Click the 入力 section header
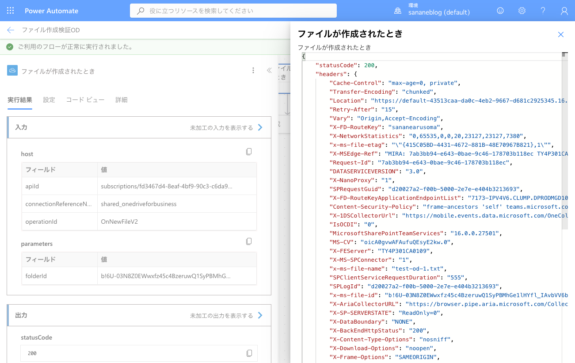The height and width of the screenshot is (363, 575). tap(139, 127)
